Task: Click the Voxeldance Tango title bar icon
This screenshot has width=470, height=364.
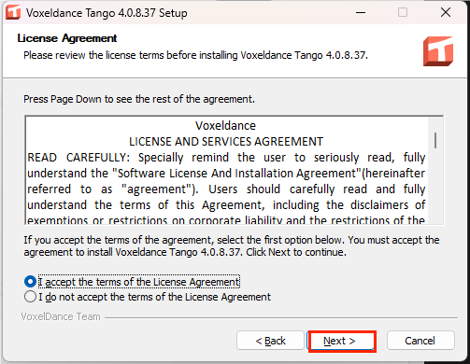Action: coord(13,13)
